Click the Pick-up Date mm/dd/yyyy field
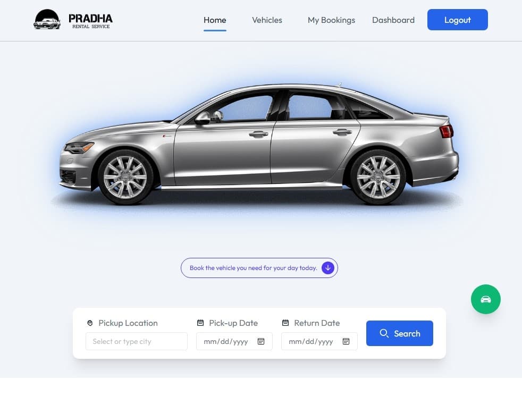This screenshot has width=522, height=404. 234,341
